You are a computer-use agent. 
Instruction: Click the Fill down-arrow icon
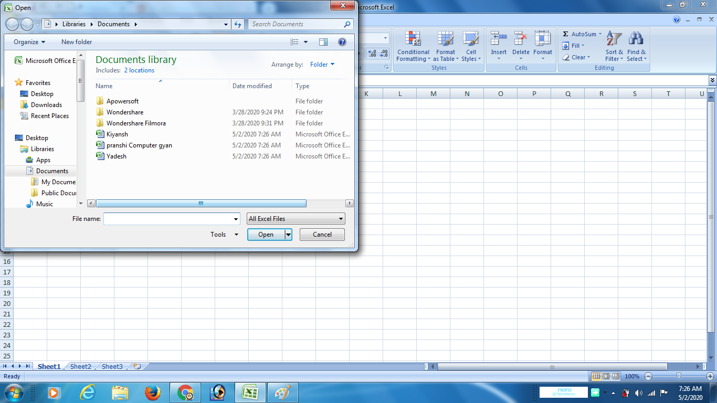pos(565,46)
